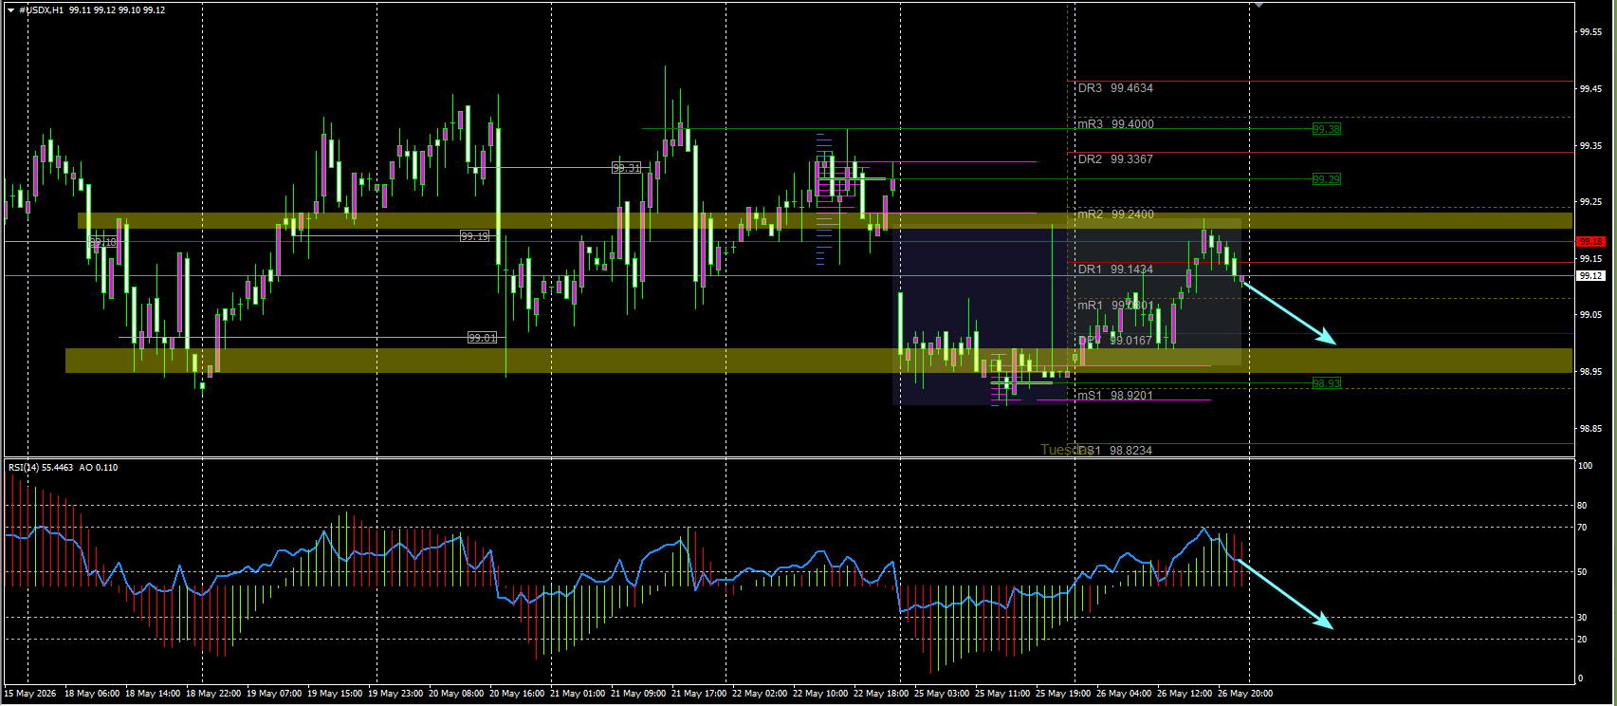Select the green 99.38 level label
This screenshot has height=706, width=1617.
[x=1326, y=129]
